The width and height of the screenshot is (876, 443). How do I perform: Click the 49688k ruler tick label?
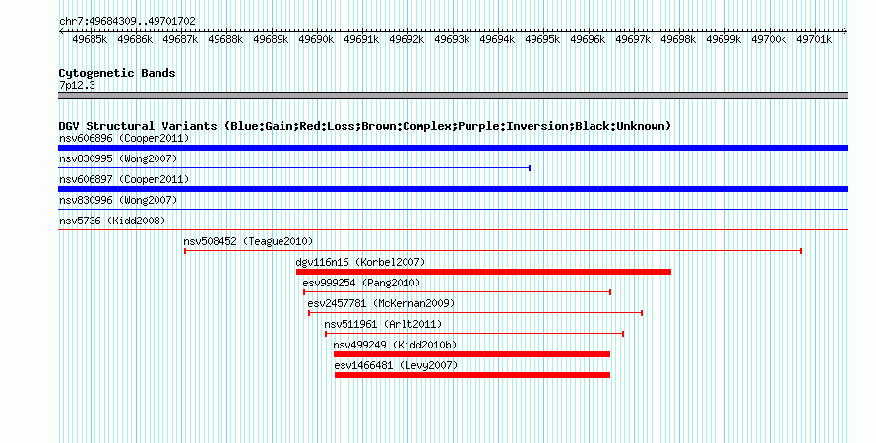[225, 39]
